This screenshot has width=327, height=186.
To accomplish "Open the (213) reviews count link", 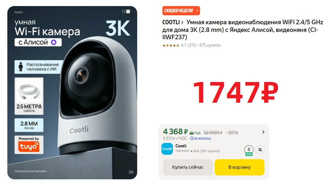I will pyautogui.click(x=192, y=45).
